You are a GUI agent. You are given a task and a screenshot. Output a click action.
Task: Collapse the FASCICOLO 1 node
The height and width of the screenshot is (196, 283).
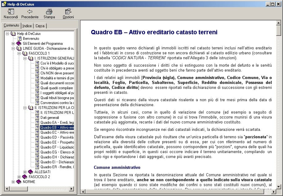[19, 53]
